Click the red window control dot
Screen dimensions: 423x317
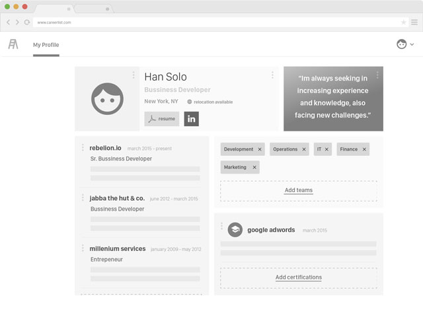coord(25,7)
